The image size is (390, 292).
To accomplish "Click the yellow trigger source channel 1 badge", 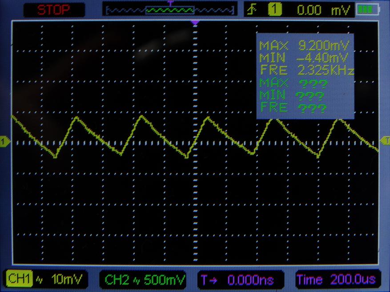I will click(x=274, y=10).
